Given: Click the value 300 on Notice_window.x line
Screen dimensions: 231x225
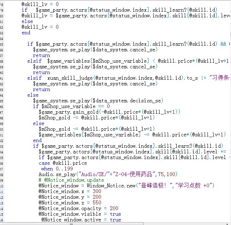Looking at the screenshot, I should click(97, 191).
